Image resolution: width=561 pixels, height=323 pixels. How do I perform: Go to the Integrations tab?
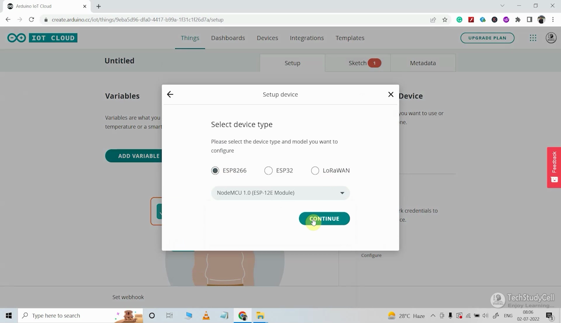tap(307, 38)
